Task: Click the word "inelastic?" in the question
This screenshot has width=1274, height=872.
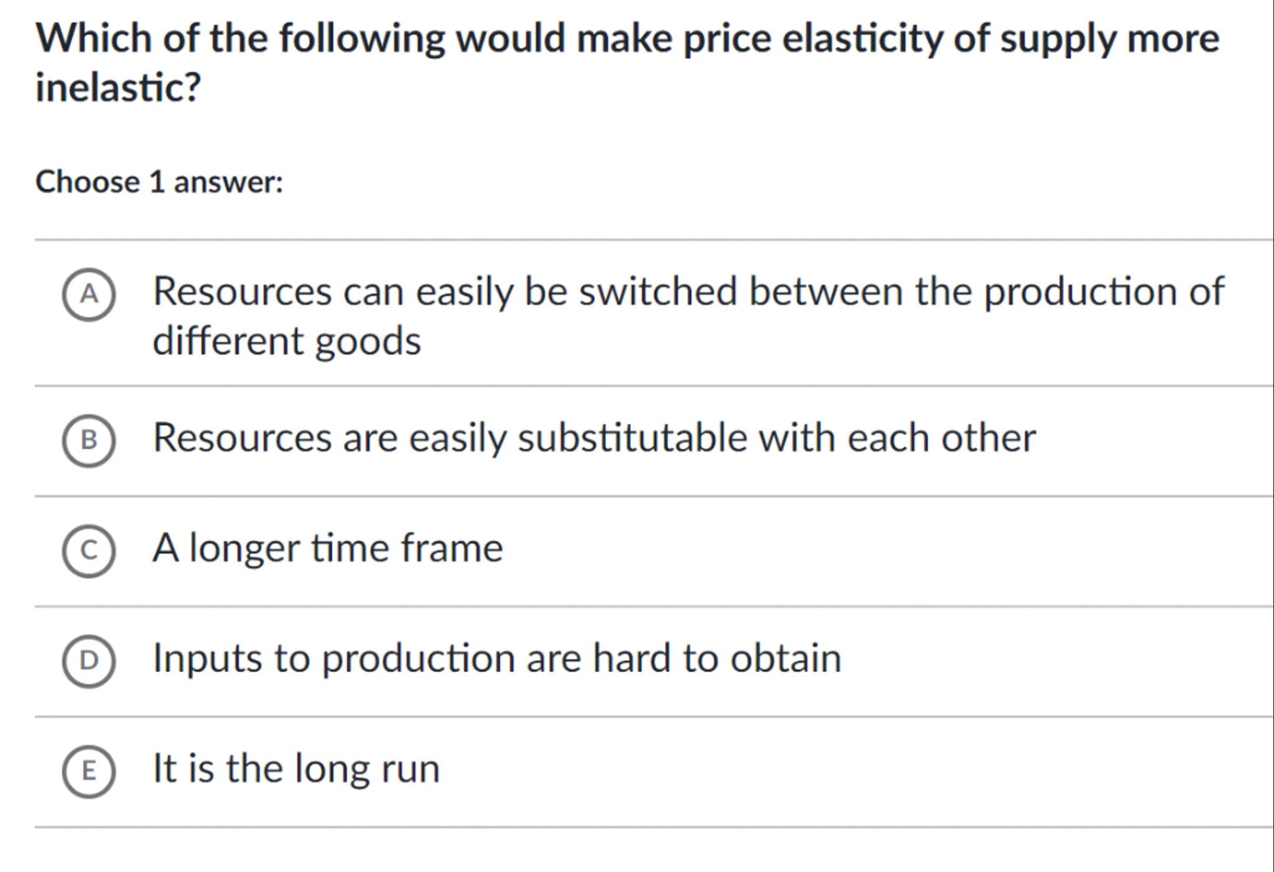Action: (x=118, y=86)
